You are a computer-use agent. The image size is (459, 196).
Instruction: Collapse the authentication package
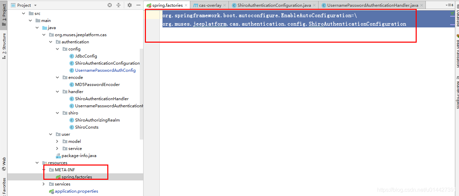coord(51,42)
